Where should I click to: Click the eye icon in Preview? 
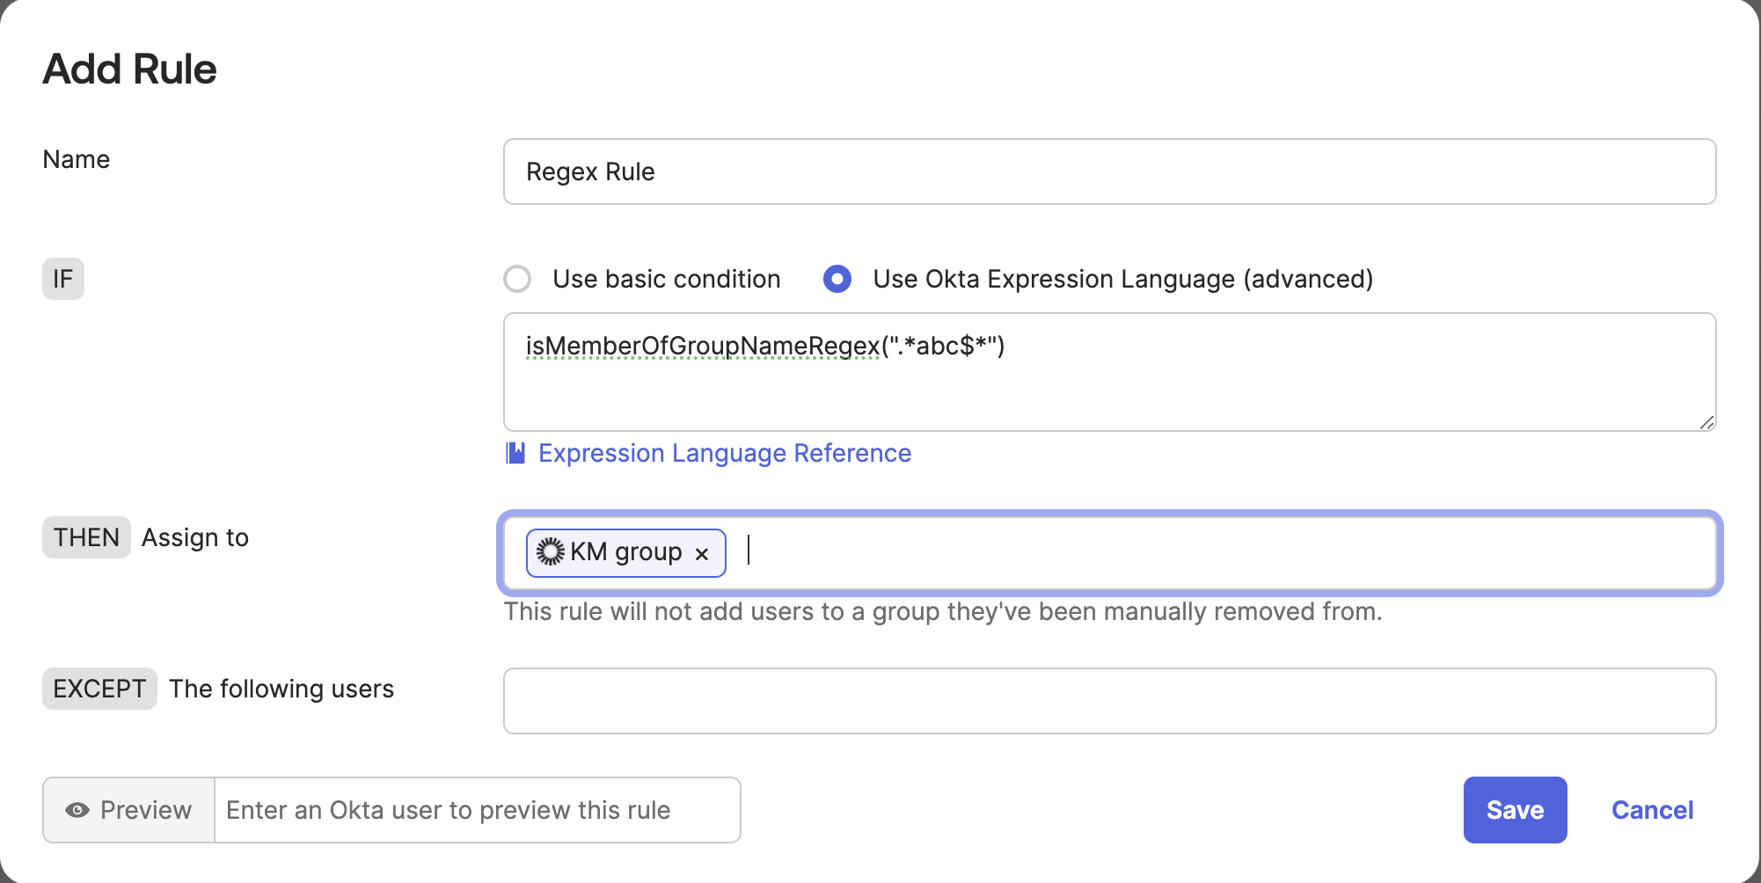click(x=77, y=810)
